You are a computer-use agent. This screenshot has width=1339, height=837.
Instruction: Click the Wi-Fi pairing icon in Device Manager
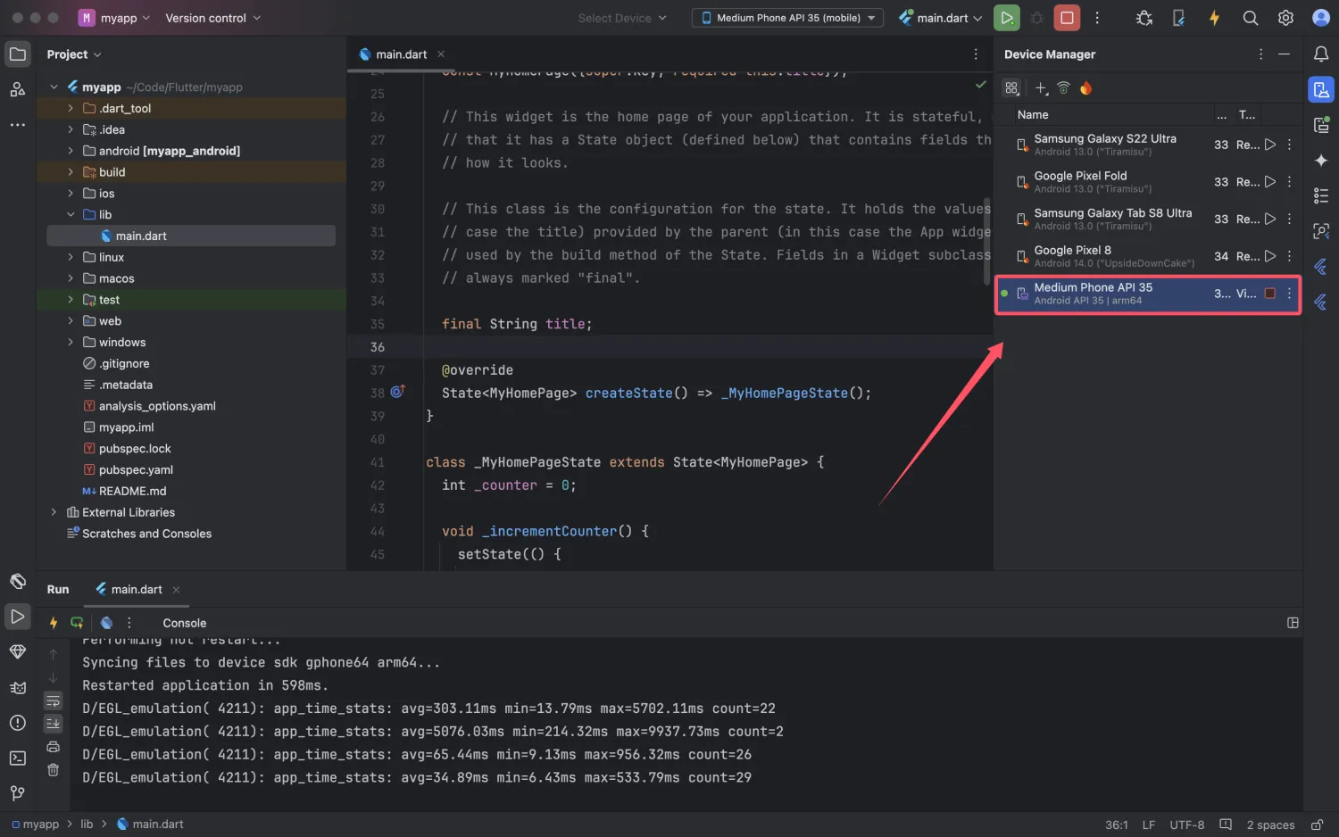1063,88
